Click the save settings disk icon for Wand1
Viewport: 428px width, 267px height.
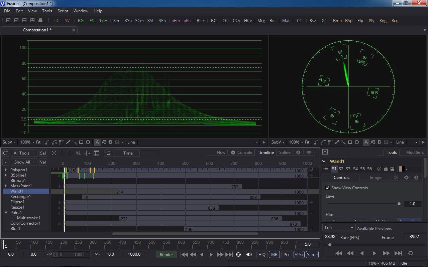coord(392,169)
